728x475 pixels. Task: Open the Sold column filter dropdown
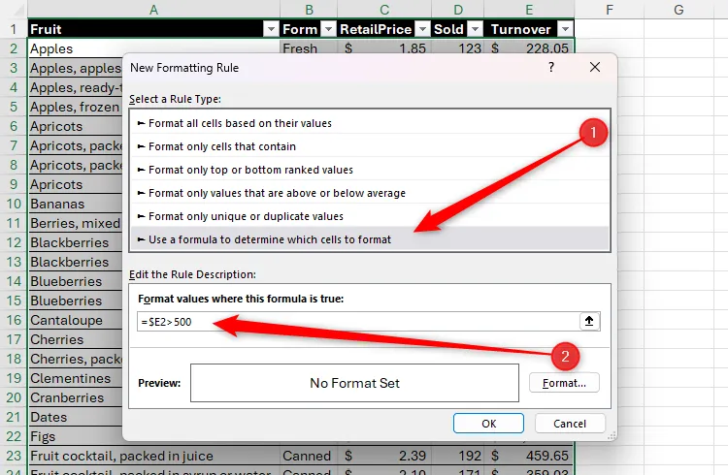tap(473, 29)
